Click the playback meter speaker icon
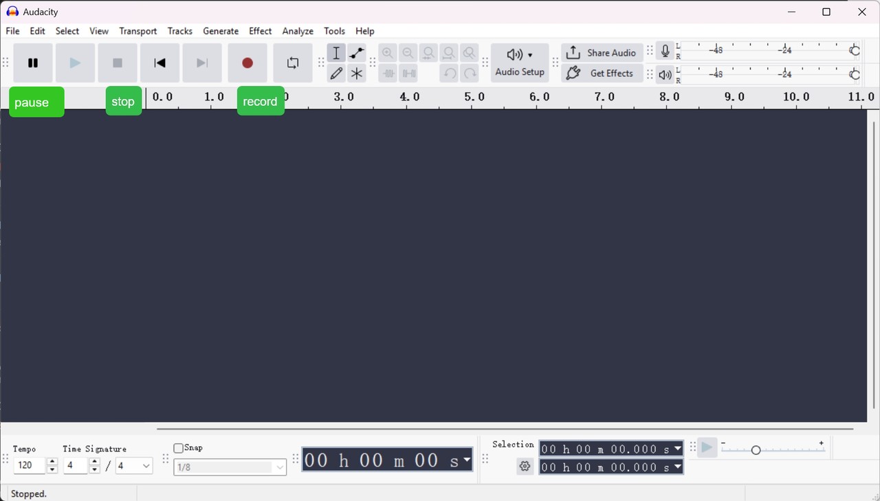 click(664, 74)
